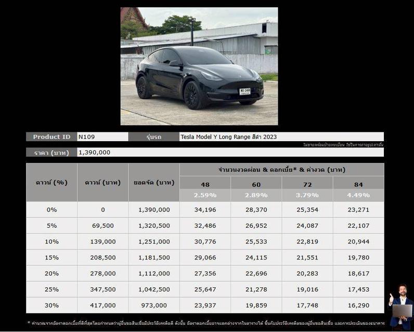Image resolution: width=414 pixels, height=332 pixels.
Task: Click the down payment amount 139,000
Action: tap(103, 242)
